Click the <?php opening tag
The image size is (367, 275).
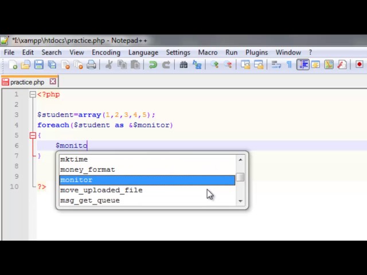click(48, 95)
